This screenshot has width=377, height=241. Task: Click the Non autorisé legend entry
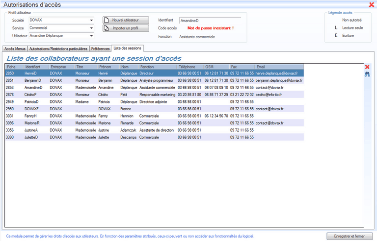tap(352, 20)
